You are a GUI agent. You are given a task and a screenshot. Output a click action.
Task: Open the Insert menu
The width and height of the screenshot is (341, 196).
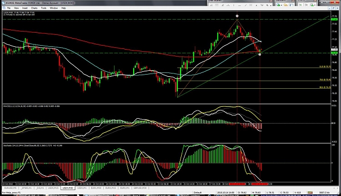point(25,8)
